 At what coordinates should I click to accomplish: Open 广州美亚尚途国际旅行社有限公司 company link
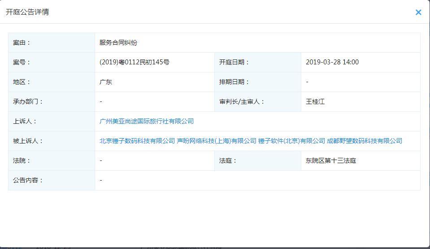[147, 121]
